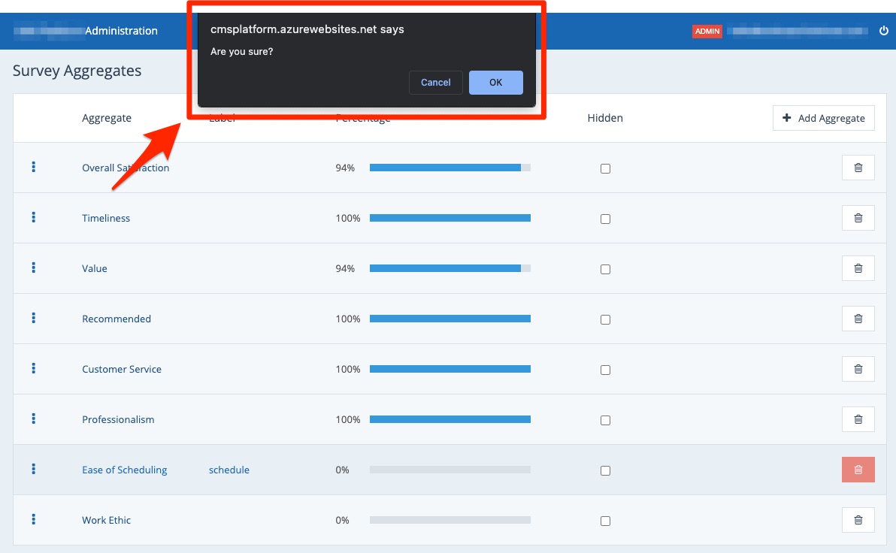
Task: Click the Hidden column header
Action: pos(605,118)
